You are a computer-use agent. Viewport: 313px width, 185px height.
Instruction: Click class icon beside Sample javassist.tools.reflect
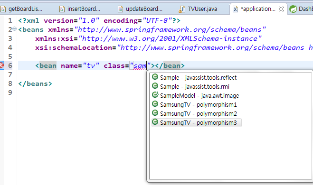pos(155,77)
